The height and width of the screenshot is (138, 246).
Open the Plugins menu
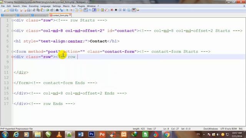(81, 6)
